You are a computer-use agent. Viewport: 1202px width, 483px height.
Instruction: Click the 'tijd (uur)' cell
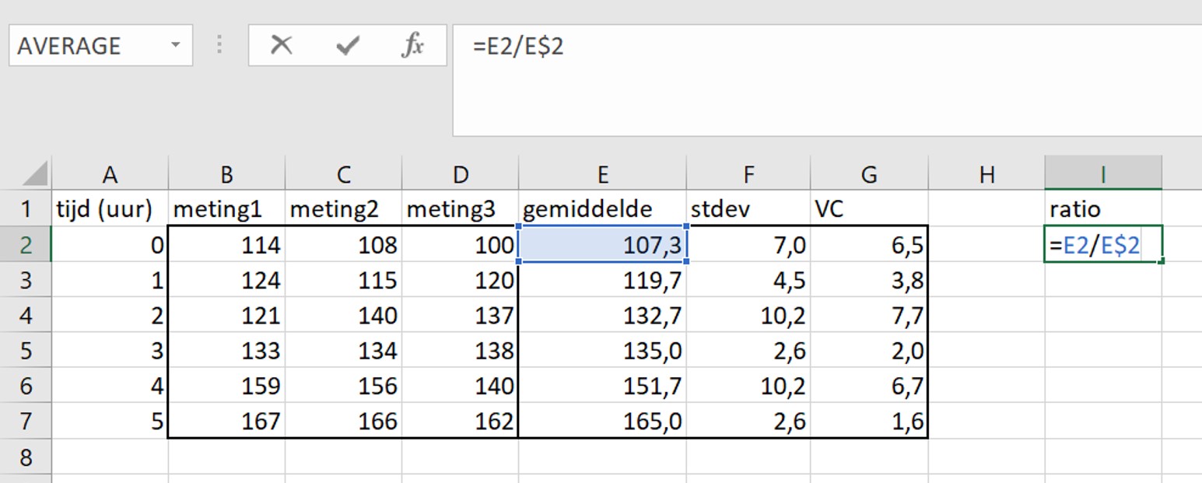point(110,209)
